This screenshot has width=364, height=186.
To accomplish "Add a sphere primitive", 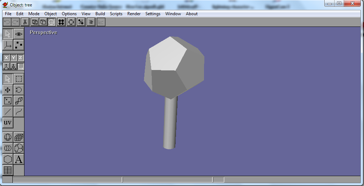I will [8, 137].
